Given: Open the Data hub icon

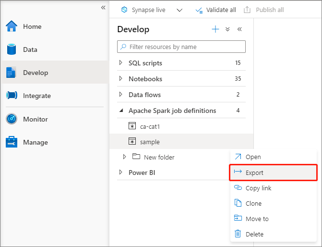Looking at the screenshot, I should pos(12,49).
